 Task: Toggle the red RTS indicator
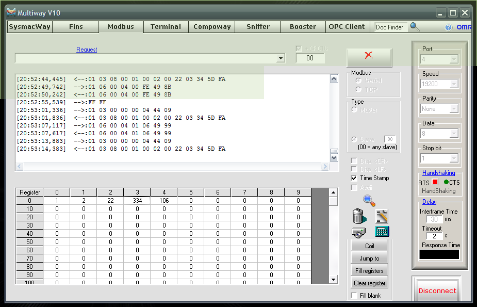pos(435,182)
